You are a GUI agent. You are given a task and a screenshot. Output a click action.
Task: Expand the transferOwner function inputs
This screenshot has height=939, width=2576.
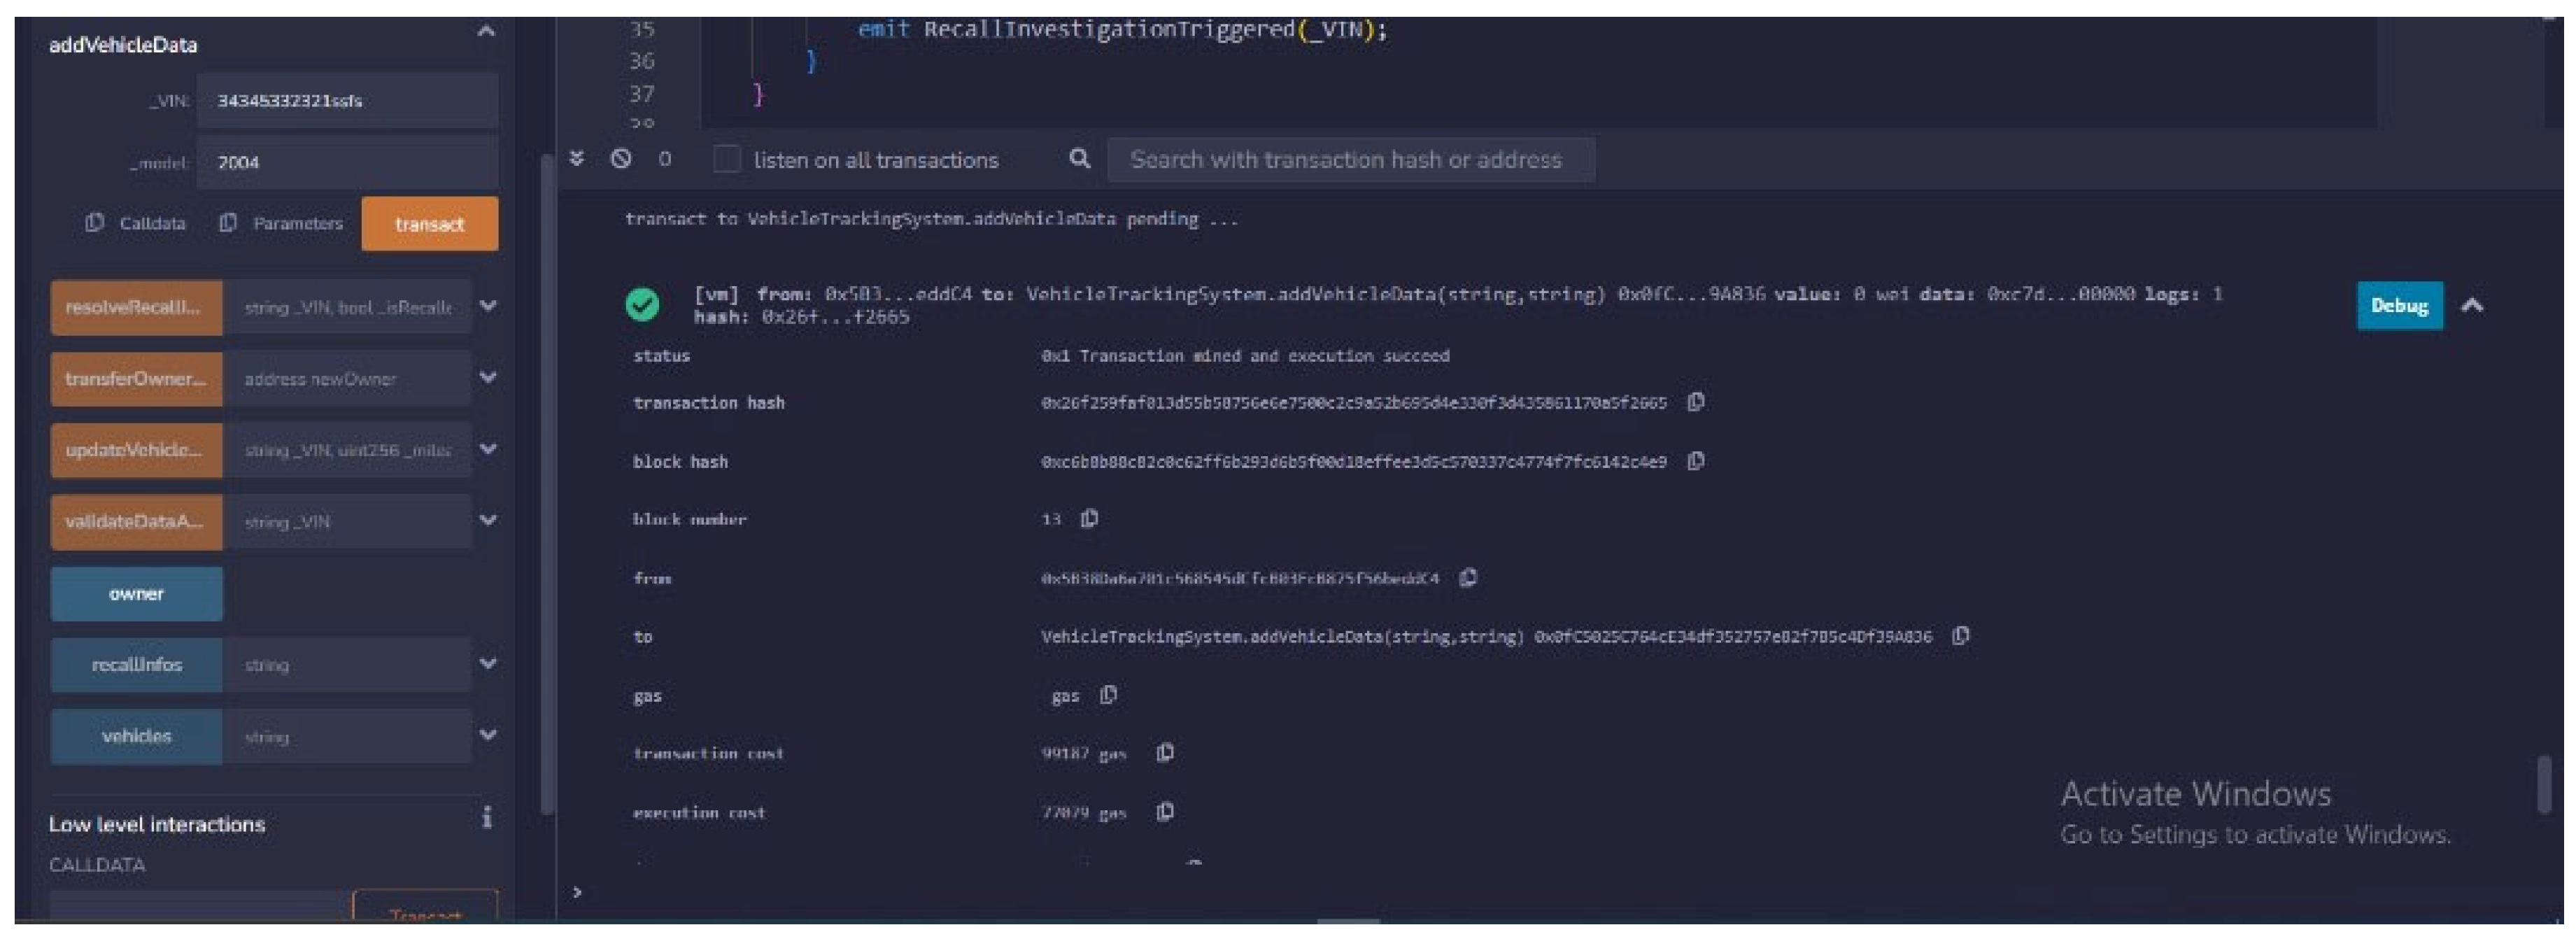click(x=488, y=378)
